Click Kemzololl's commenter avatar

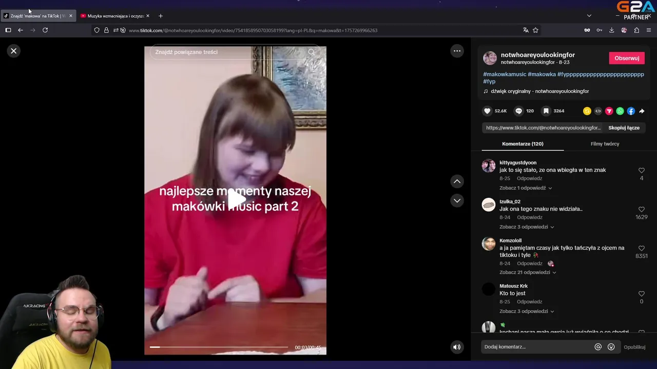point(489,243)
